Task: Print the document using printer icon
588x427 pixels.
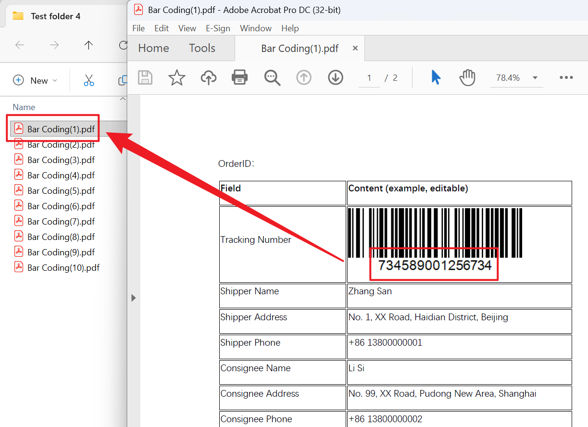Action: click(240, 77)
